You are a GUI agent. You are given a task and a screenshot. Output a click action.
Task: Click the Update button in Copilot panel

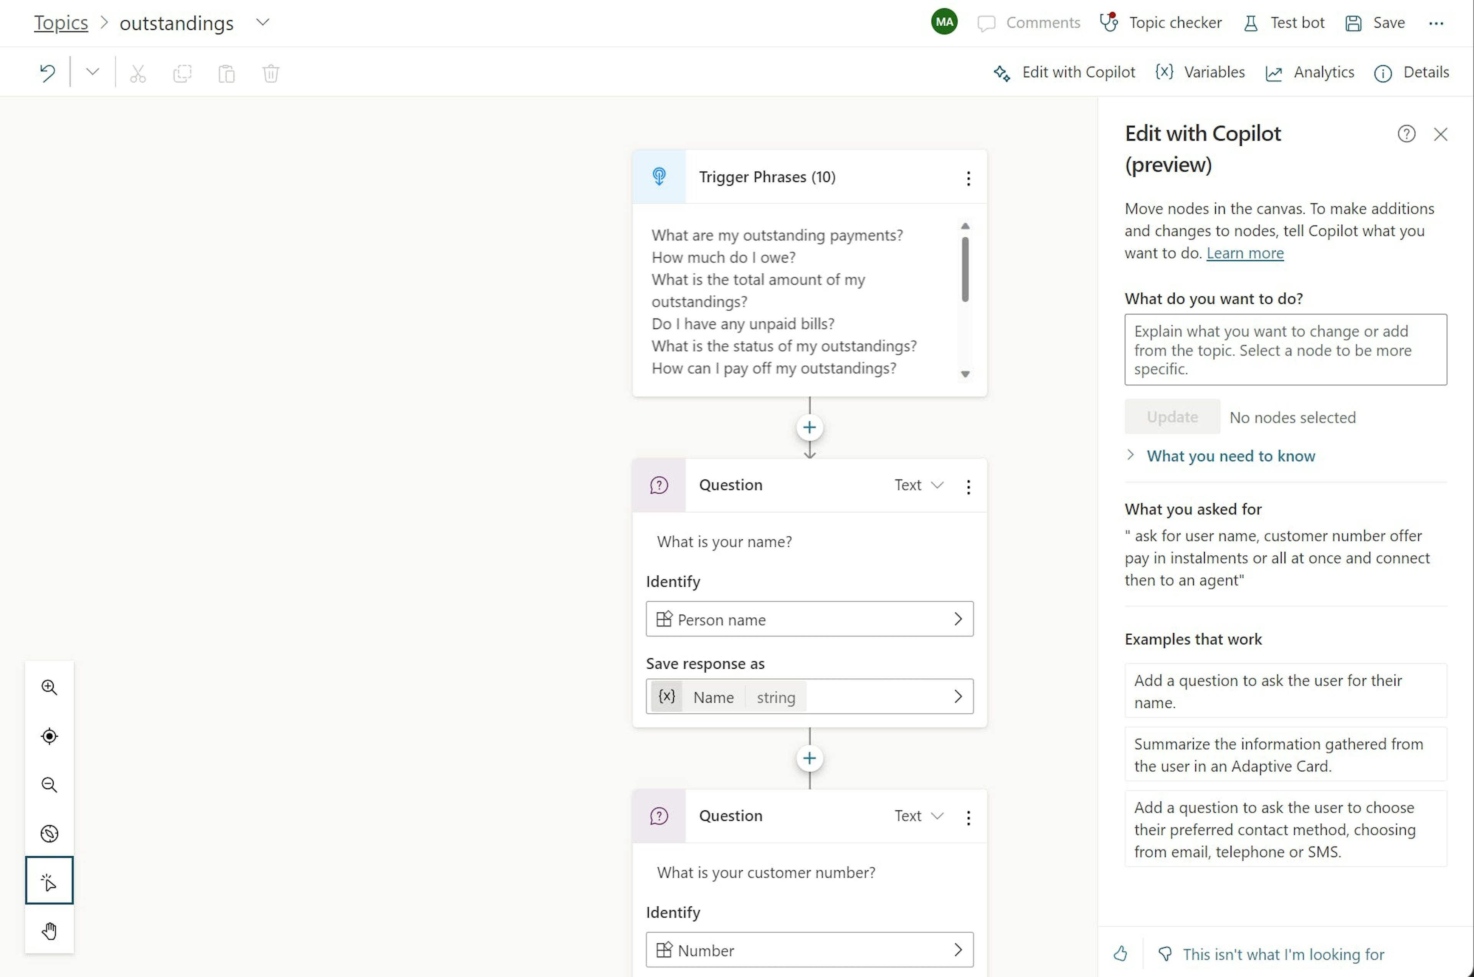(x=1171, y=415)
